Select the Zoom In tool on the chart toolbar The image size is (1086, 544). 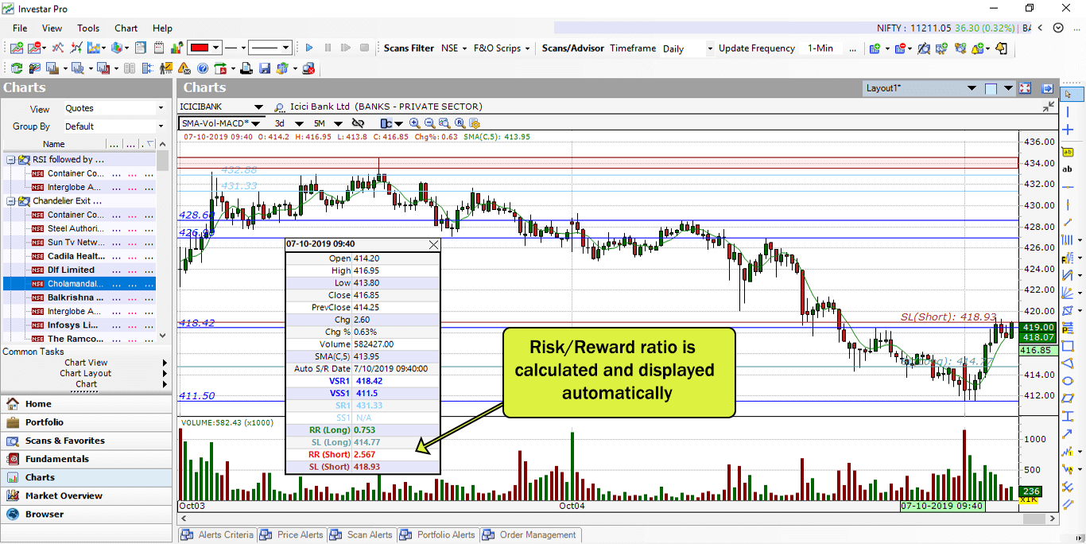pyautogui.click(x=414, y=125)
